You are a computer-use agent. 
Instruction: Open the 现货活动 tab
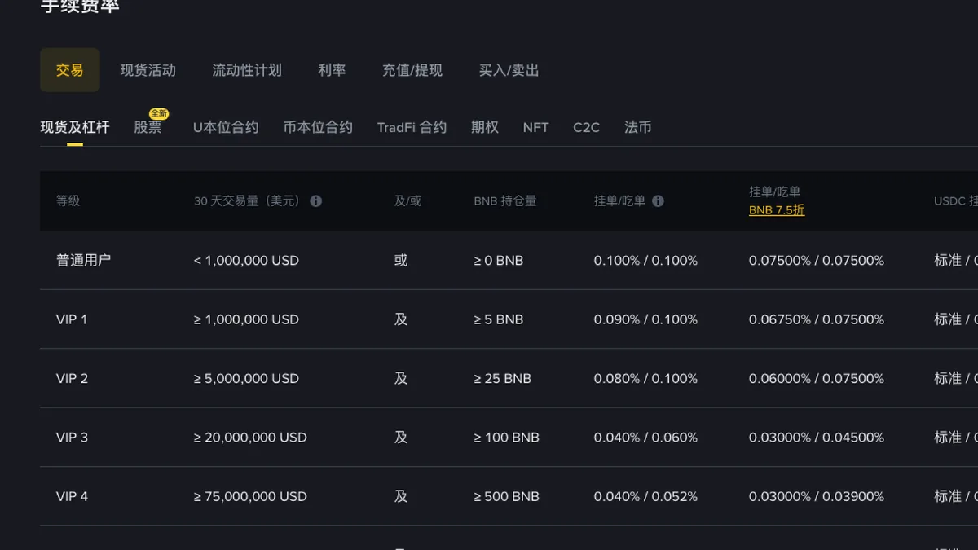point(148,70)
